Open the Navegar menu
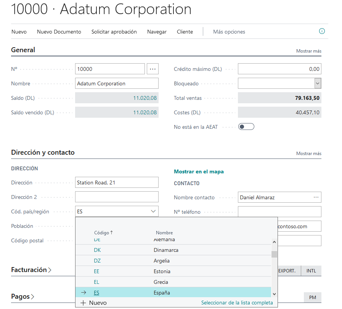 157,32
